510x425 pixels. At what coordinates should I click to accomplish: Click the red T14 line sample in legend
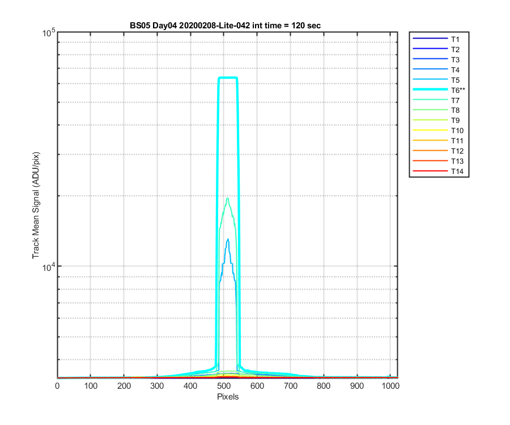tap(430, 171)
